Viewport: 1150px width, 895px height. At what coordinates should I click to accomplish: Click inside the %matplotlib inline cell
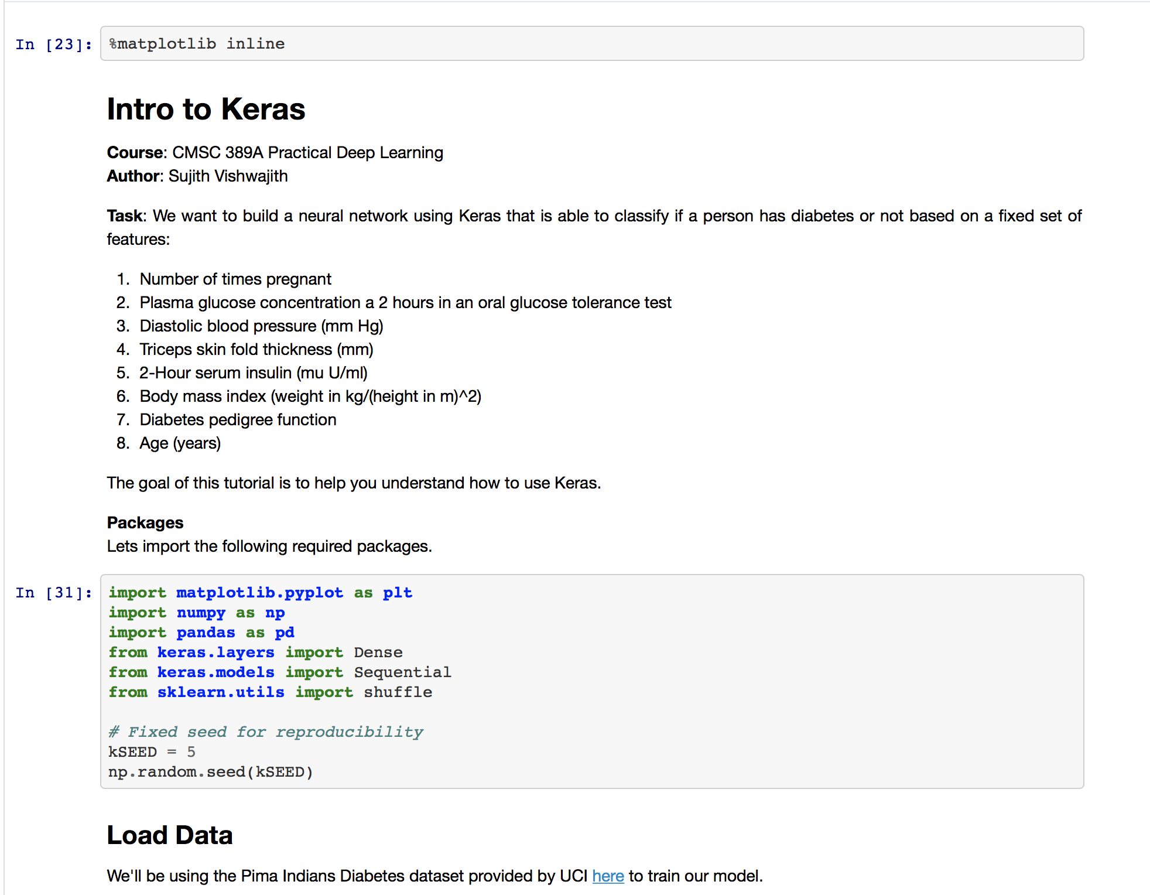click(x=591, y=43)
